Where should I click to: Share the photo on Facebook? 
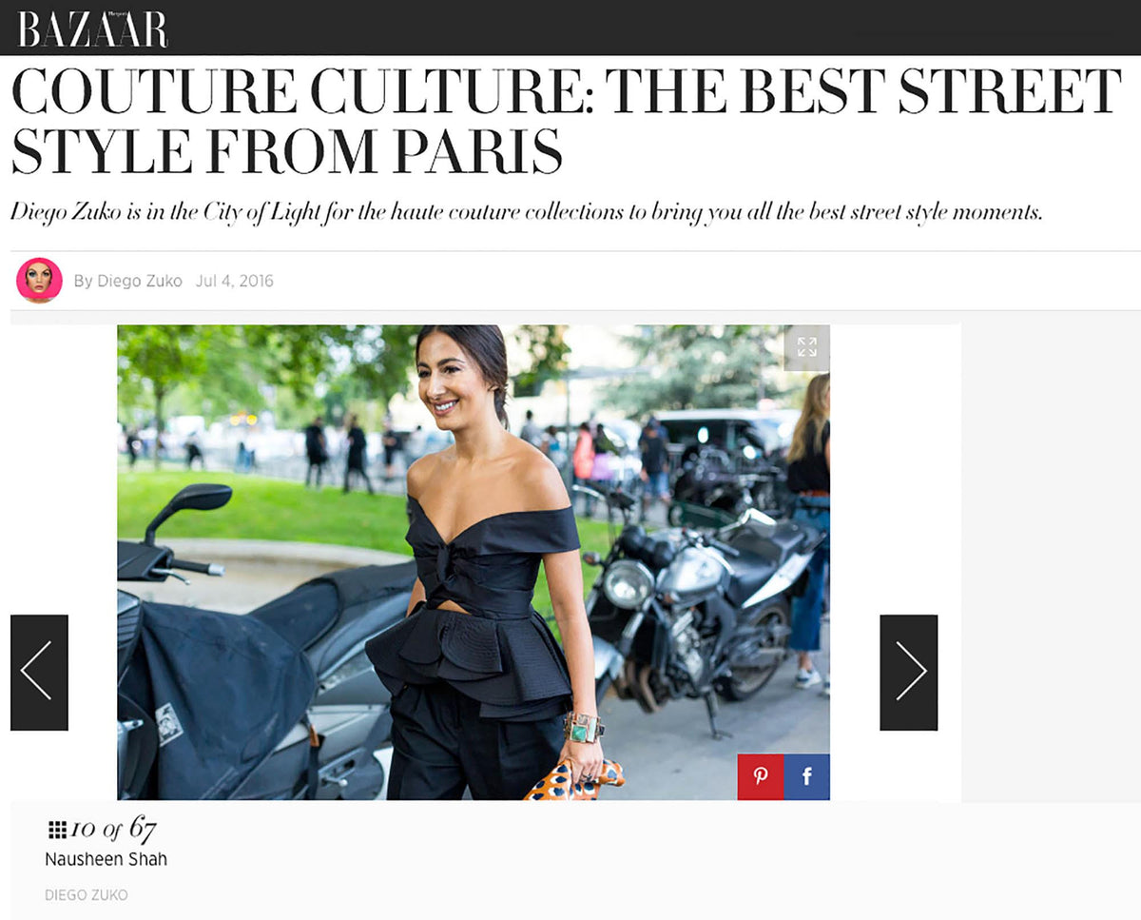point(807,776)
